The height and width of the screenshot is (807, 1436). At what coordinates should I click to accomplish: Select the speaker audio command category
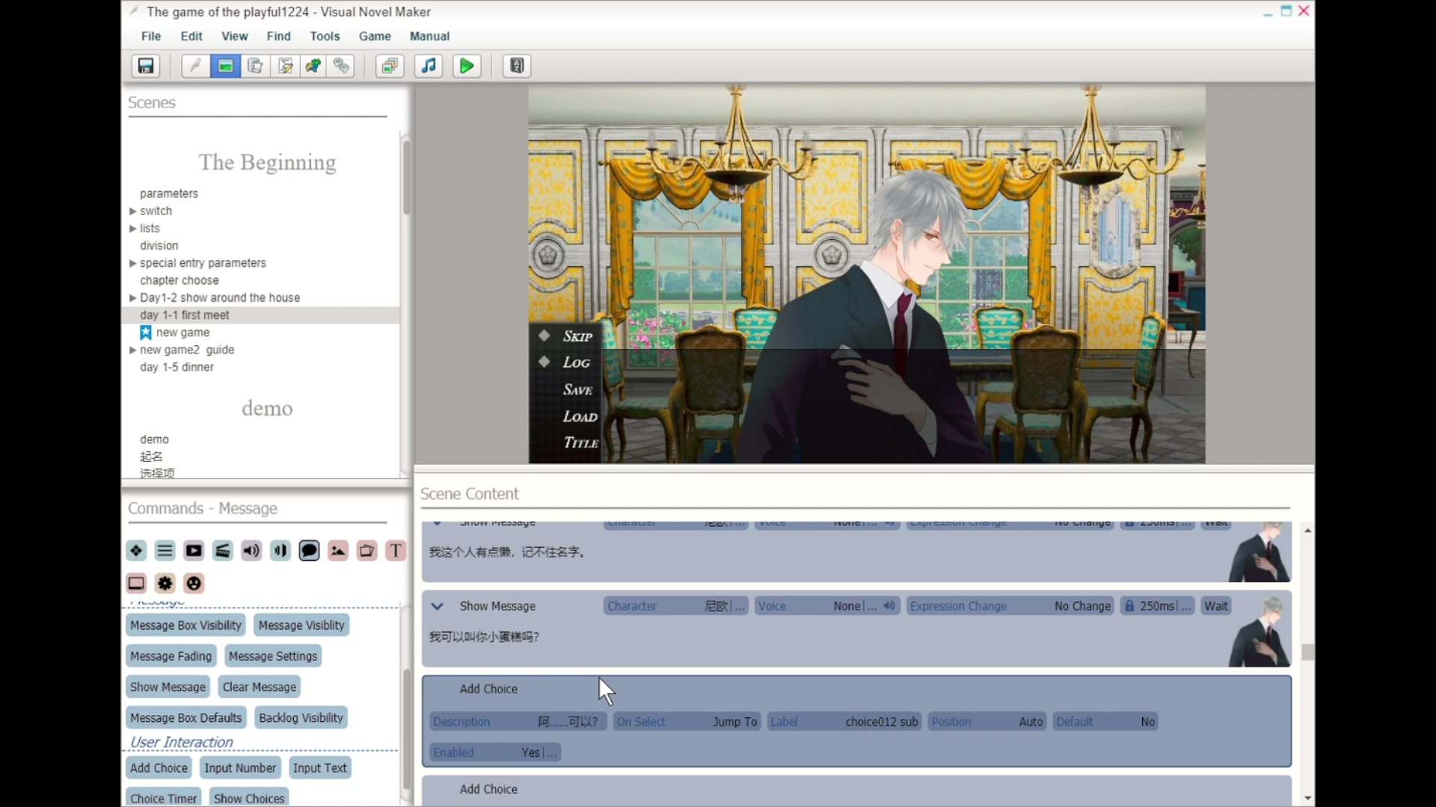pyautogui.click(x=251, y=551)
